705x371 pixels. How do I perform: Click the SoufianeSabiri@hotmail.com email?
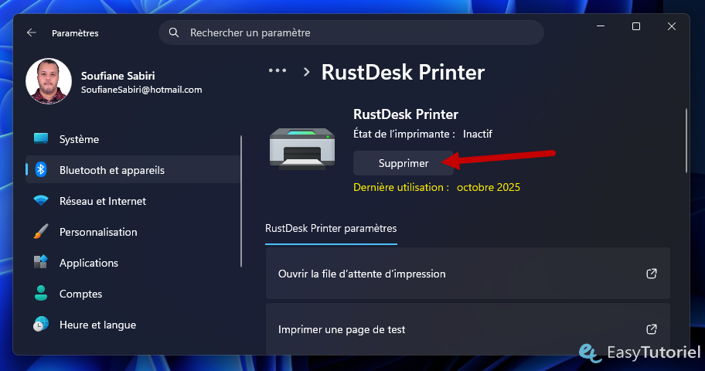tap(141, 90)
